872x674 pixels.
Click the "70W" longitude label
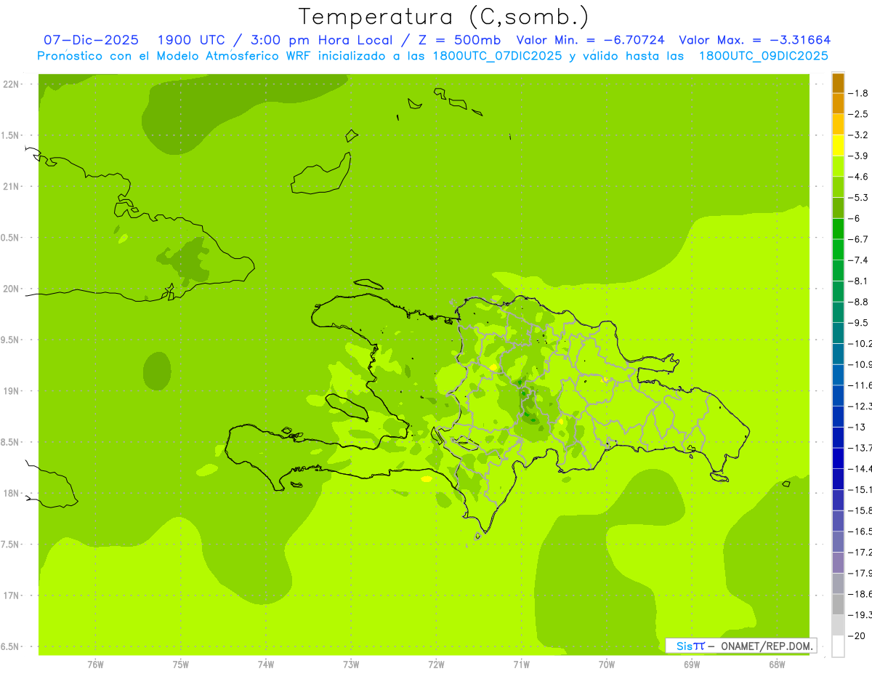click(607, 664)
